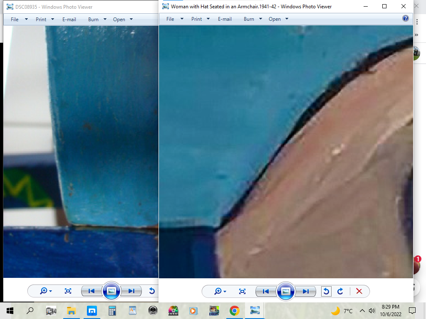The height and width of the screenshot is (319, 426).
Task: Rotate counterclockwise in Woman with Hat window
Action: 326,291
